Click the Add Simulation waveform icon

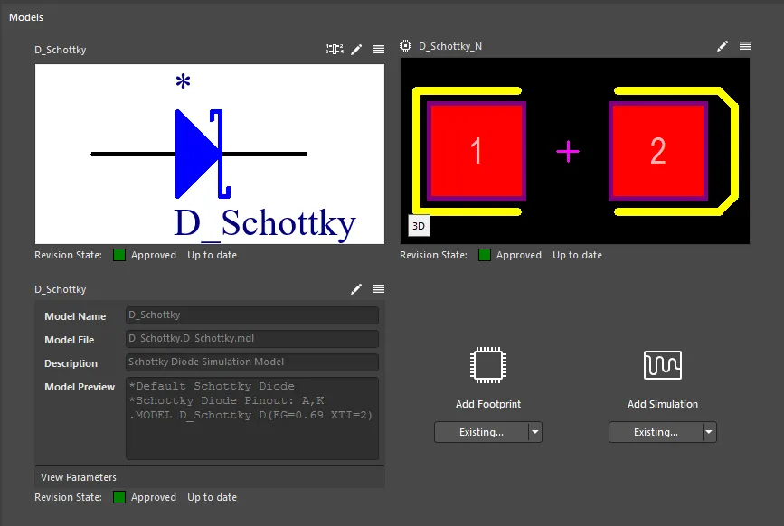[x=663, y=365]
